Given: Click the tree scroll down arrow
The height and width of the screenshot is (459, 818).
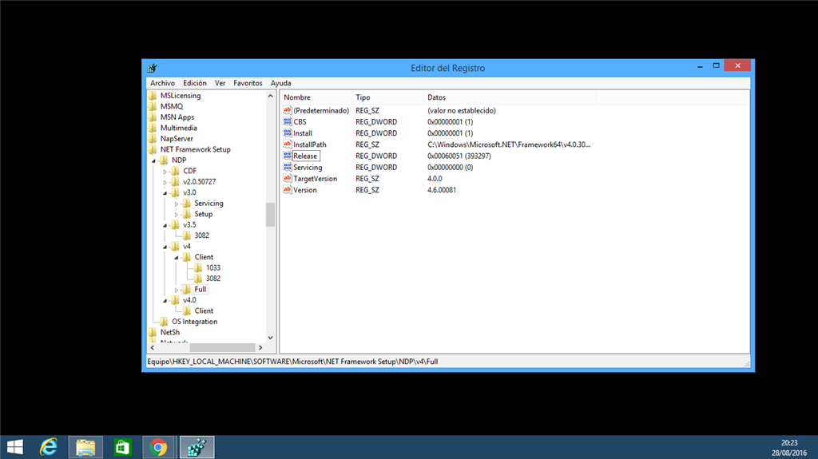Looking at the screenshot, I should (270, 338).
